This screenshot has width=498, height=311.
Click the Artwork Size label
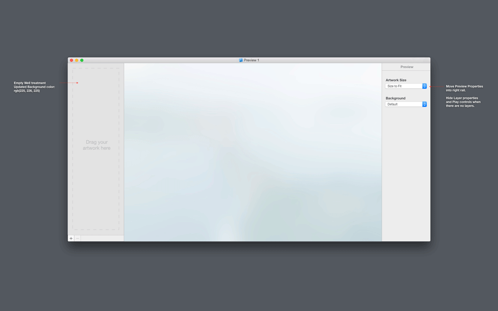tap(396, 80)
